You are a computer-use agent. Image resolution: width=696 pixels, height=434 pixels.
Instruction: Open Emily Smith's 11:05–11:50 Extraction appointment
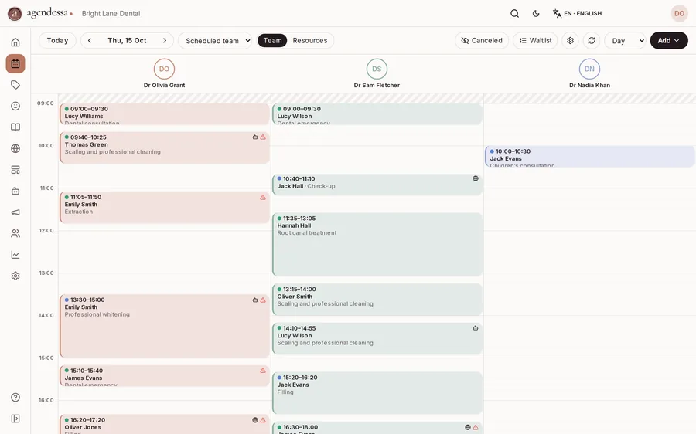click(x=165, y=208)
